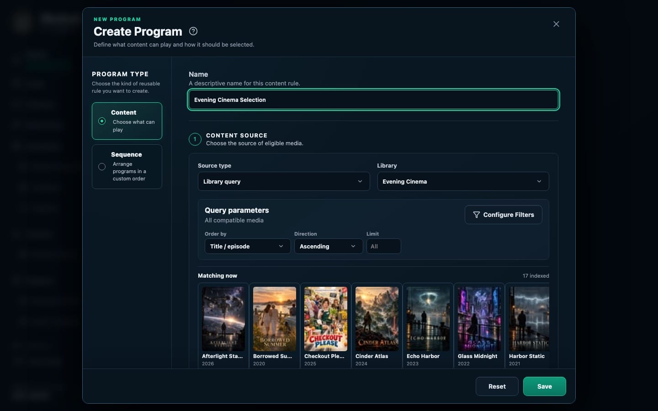Select the Afterlight Station poster thumbnail
This screenshot has height=411, width=658.
[x=223, y=319]
